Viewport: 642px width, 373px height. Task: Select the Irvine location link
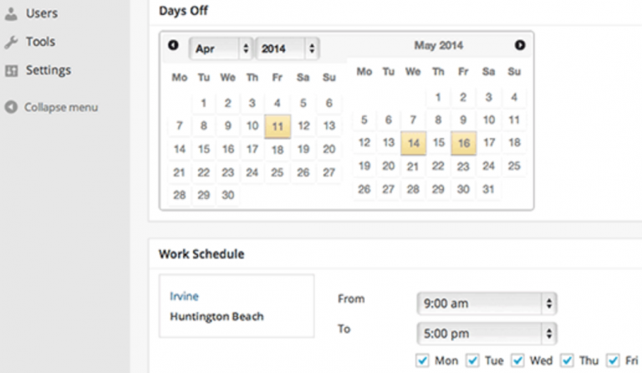tap(184, 296)
